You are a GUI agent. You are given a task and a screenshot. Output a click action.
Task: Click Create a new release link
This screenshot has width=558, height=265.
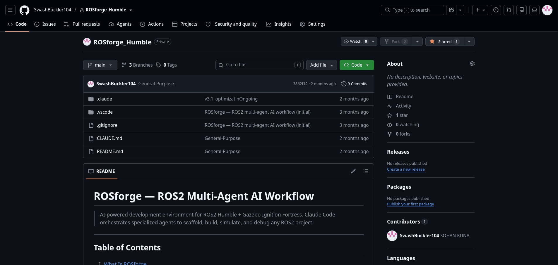click(x=406, y=169)
